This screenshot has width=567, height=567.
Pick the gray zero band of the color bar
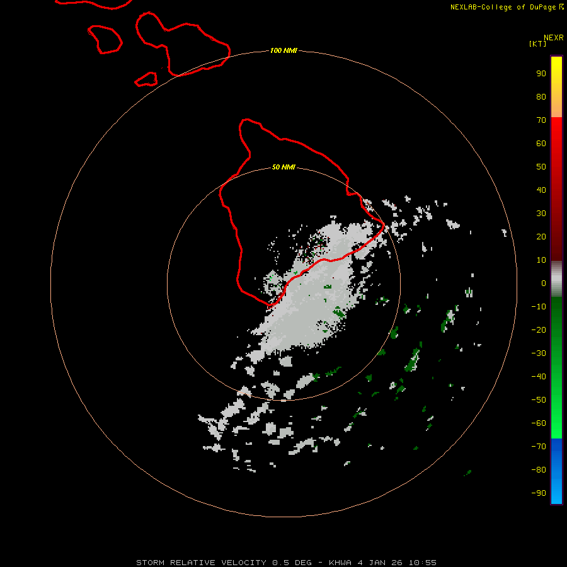click(x=556, y=279)
